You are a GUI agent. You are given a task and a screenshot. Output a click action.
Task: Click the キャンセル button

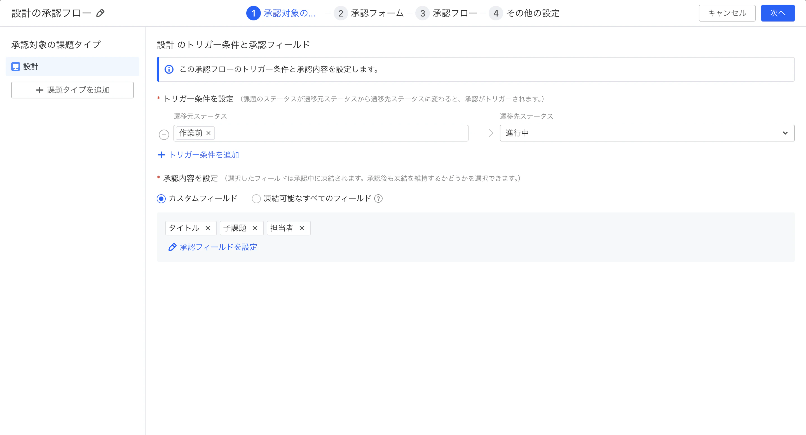click(727, 13)
